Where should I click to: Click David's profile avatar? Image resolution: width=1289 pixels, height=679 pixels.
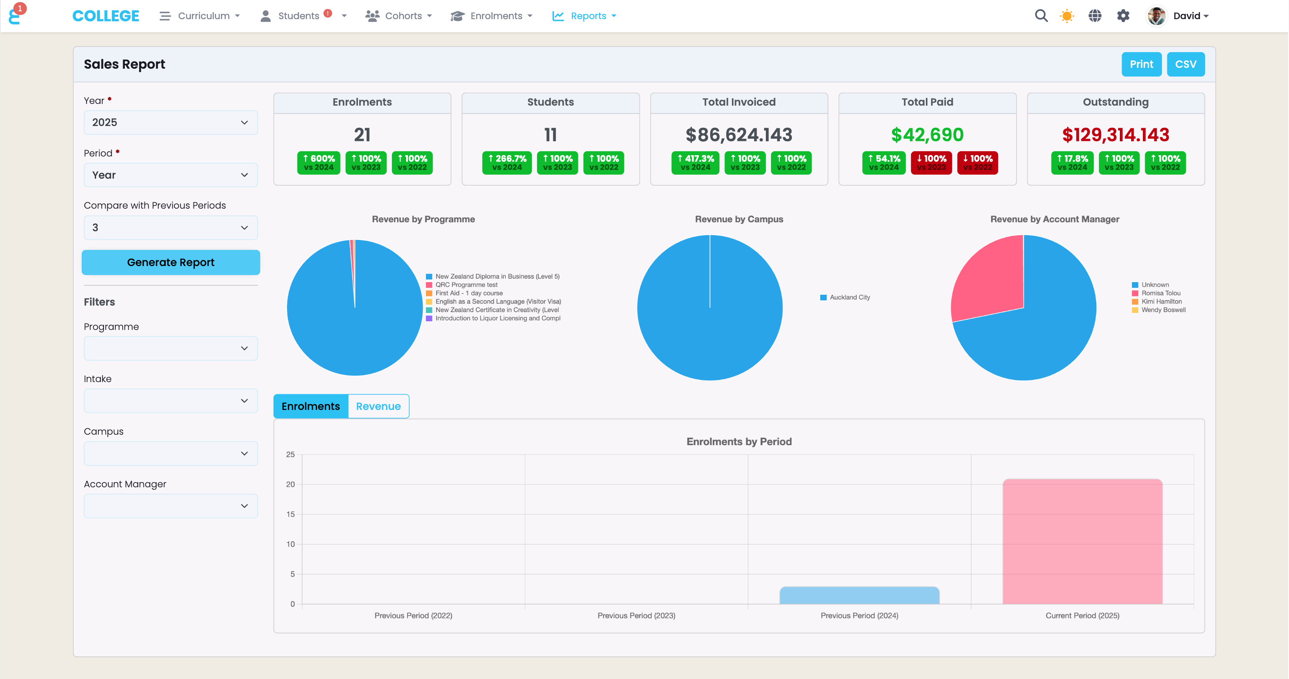pyautogui.click(x=1156, y=16)
